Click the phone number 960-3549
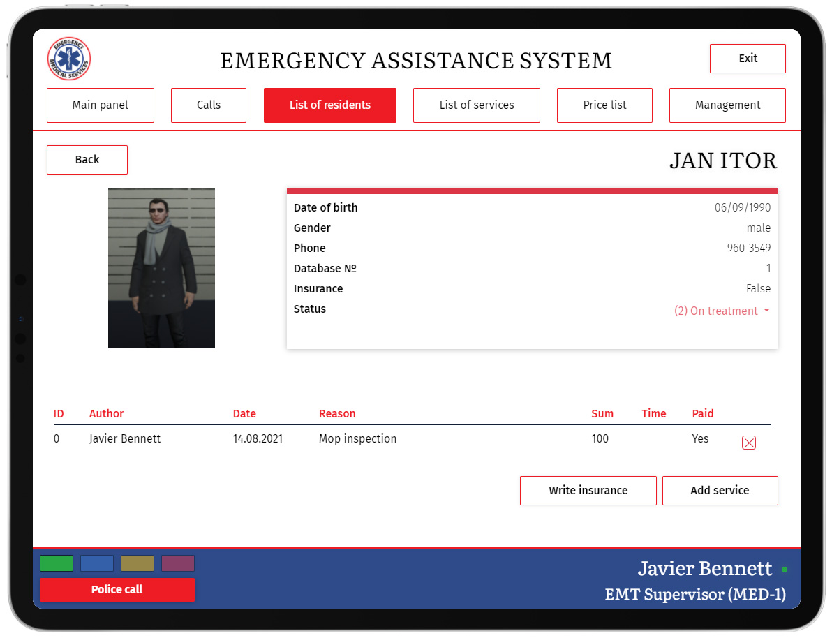The image size is (832, 638). point(749,248)
